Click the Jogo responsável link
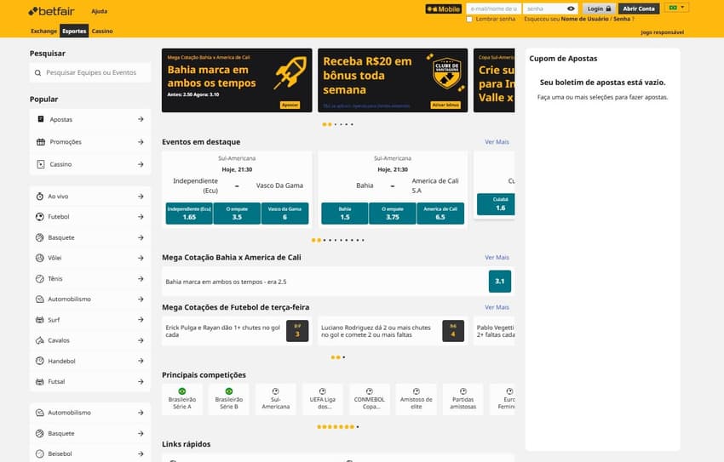The width and height of the screenshot is (724, 462). [x=662, y=32]
